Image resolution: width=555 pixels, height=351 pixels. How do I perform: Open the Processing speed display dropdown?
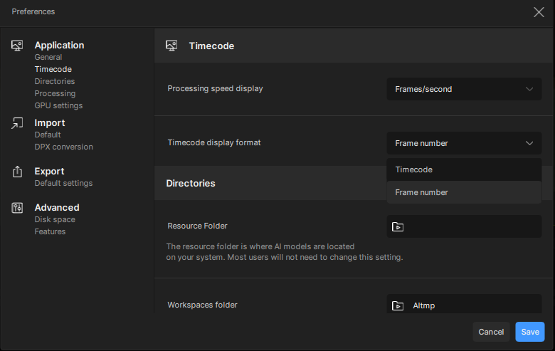(464, 89)
